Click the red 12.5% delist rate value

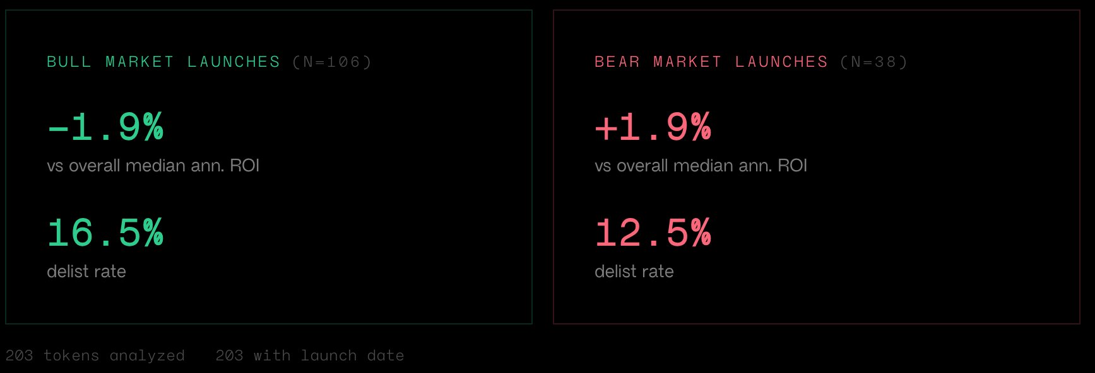tap(653, 232)
